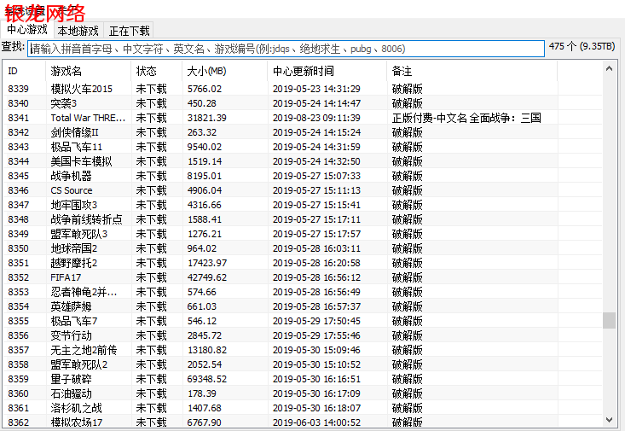
Task: Select the FIFA17 game row
Action: pyautogui.click(x=302, y=277)
